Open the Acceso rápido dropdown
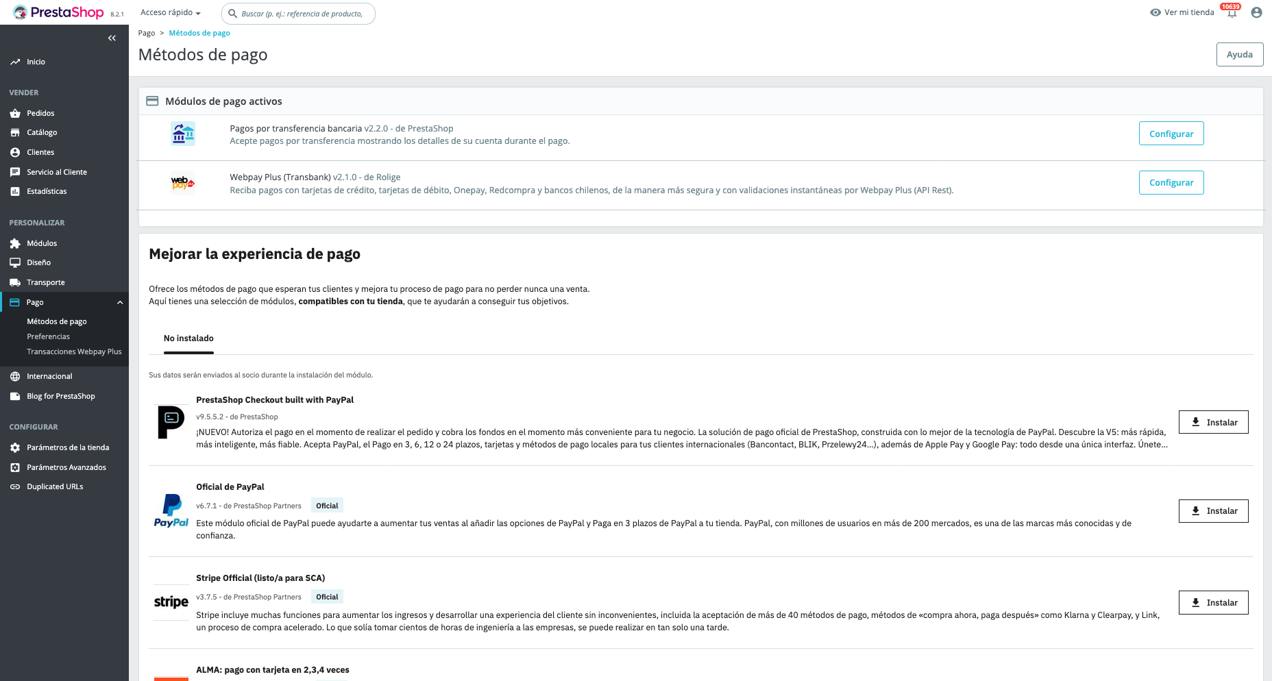The width and height of the screenshot is (1272, 681). [171, 12]
